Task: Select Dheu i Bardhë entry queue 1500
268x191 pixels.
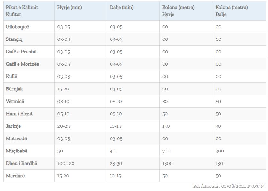Action: click(x=167, y=163)
